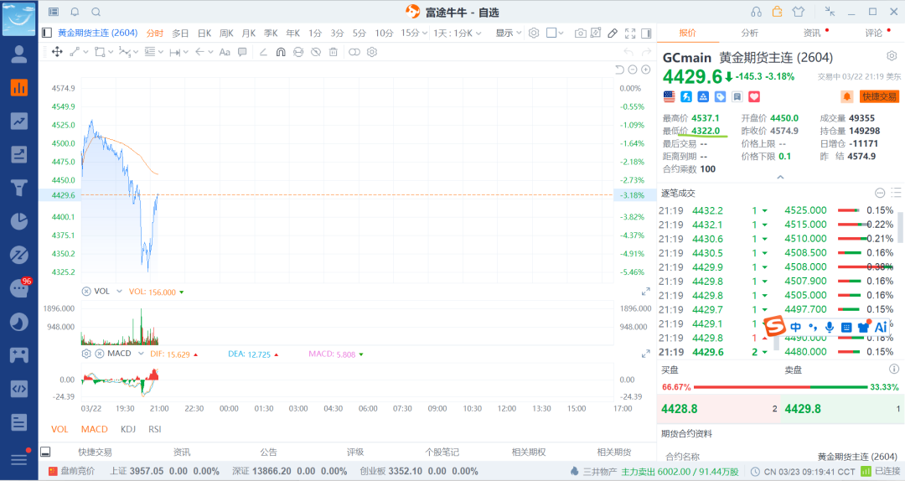This screenshot has width=905, height=481.
Task: Select the text Aa annotation tool
Action: pos(225,52)
